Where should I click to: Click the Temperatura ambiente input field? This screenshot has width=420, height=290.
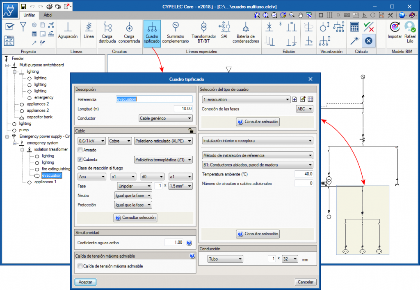304,174
